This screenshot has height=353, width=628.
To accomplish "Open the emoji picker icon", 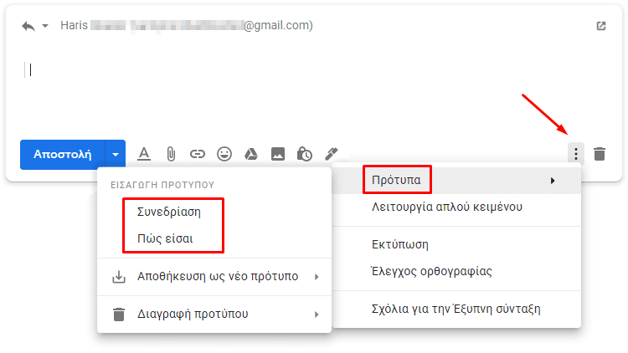I will tap(224, 154).
